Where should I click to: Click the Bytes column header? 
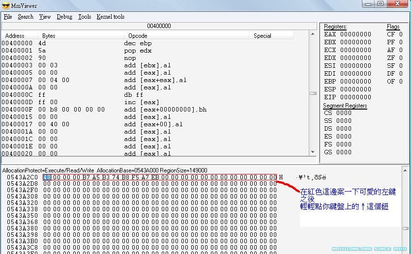point(49,36)
